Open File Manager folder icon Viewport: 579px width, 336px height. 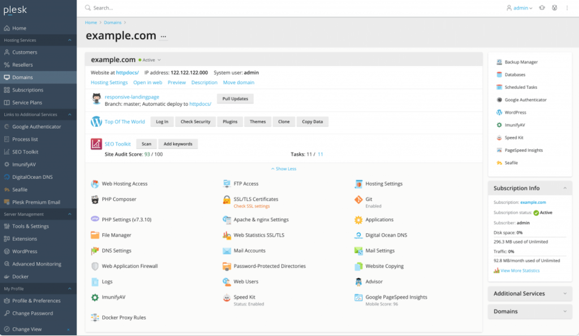point(95,235)
